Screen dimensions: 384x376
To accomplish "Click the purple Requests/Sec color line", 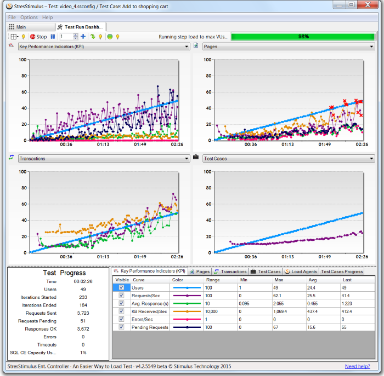I will tap(187, 296).
